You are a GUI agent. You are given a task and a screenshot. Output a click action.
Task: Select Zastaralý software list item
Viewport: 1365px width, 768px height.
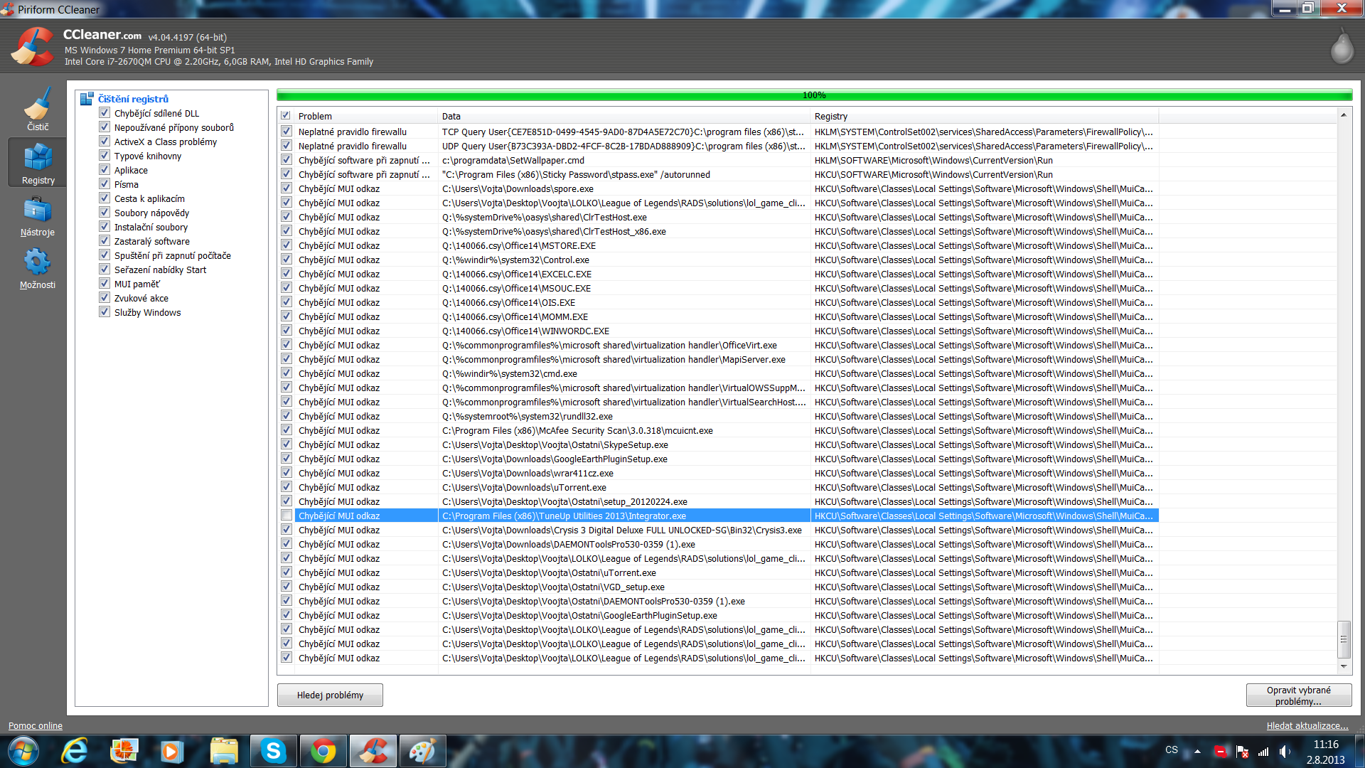151,241
